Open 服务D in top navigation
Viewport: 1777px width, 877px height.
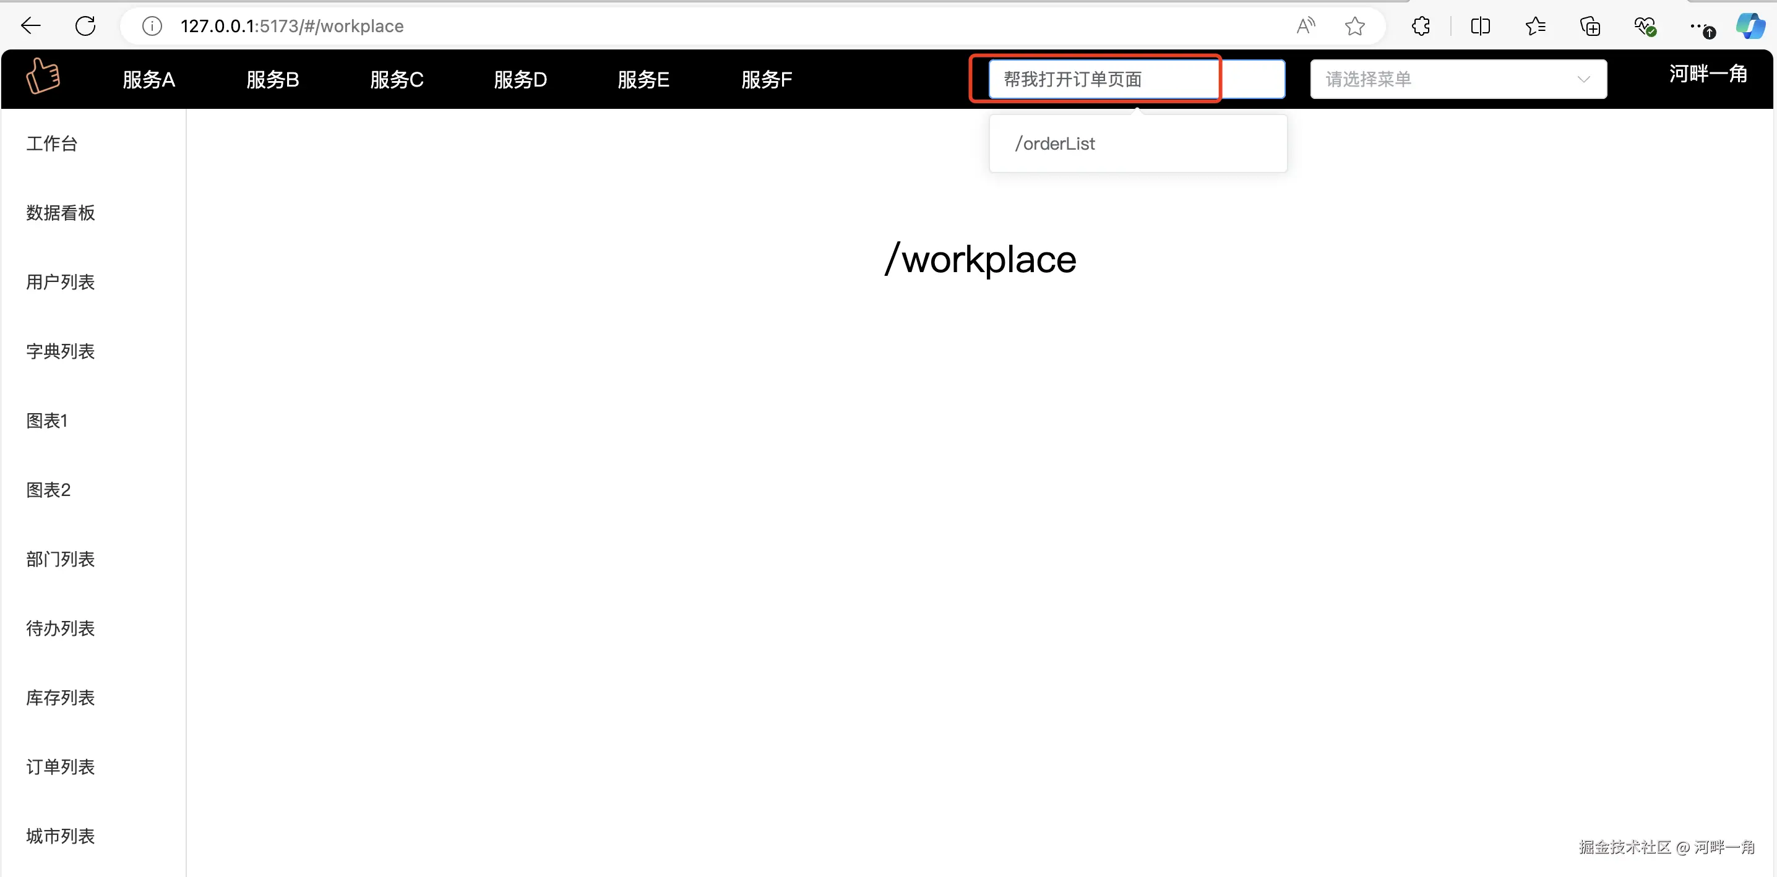[x=520, y=79]
